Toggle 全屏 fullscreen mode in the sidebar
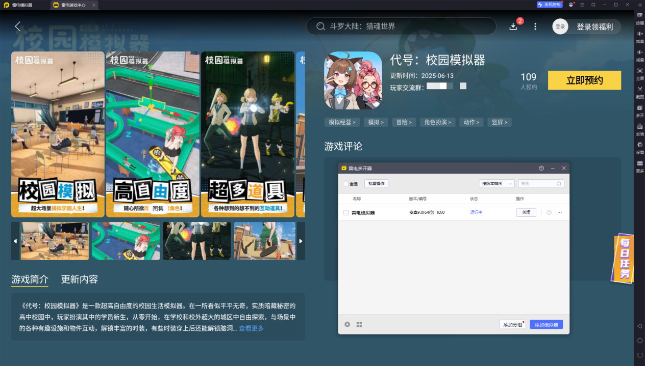645x366 pixels. pyautogui.click(x=640, y=73)
